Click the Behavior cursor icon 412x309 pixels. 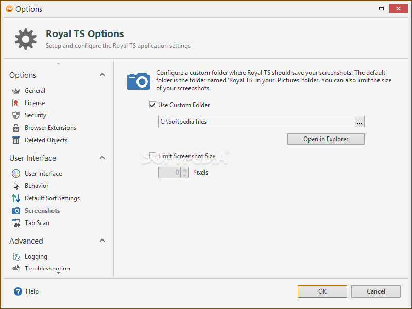tap(16, 186)
